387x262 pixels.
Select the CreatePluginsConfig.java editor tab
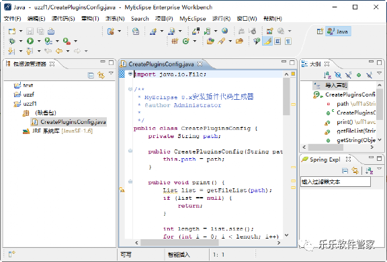pos(161,64)
